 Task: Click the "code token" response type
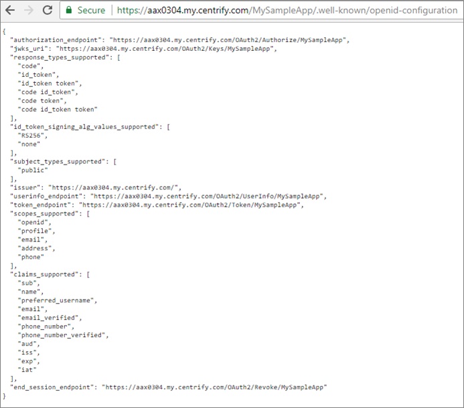click(x=42, y=101)
